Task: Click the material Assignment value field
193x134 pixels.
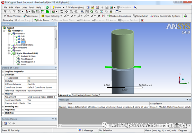Action: (x=42, y=97)
